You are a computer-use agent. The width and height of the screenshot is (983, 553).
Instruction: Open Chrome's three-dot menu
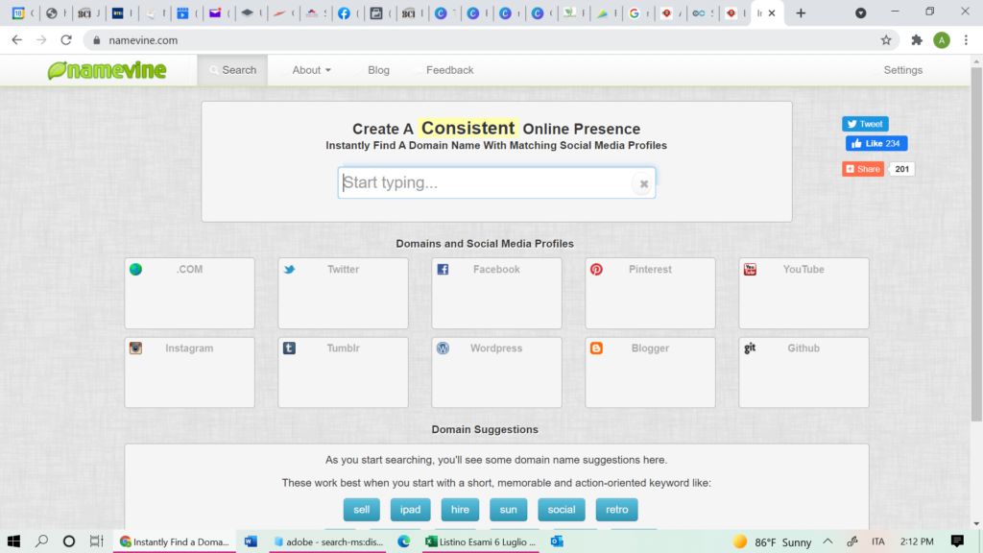click(966, 40)
